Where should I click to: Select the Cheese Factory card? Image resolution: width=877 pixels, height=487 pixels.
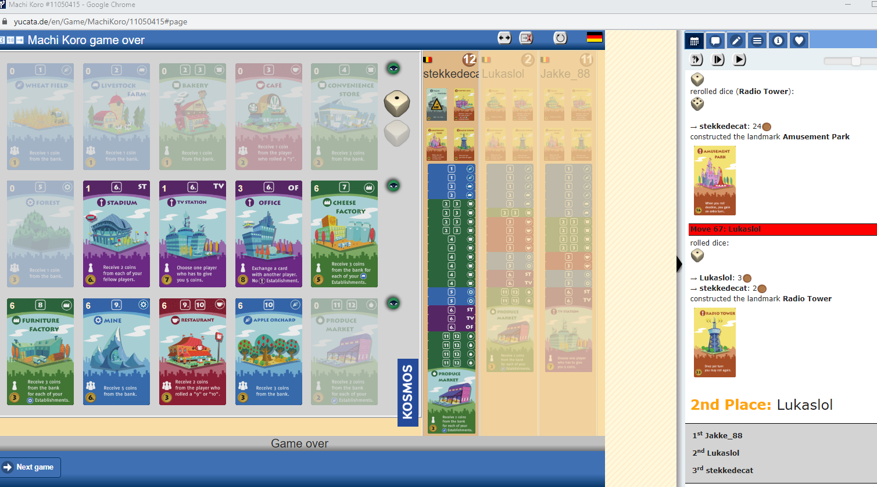(344, 234)
